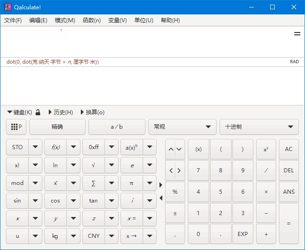Click the expression input field
This screenshot has height=250, width=305.
[144, 42]
